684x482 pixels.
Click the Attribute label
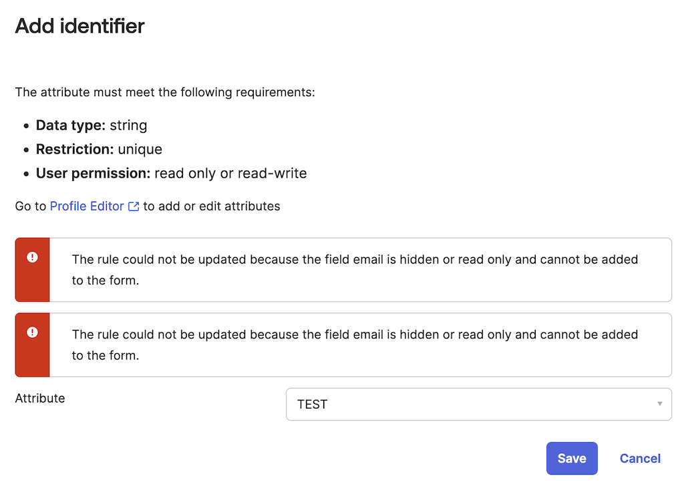39,398
